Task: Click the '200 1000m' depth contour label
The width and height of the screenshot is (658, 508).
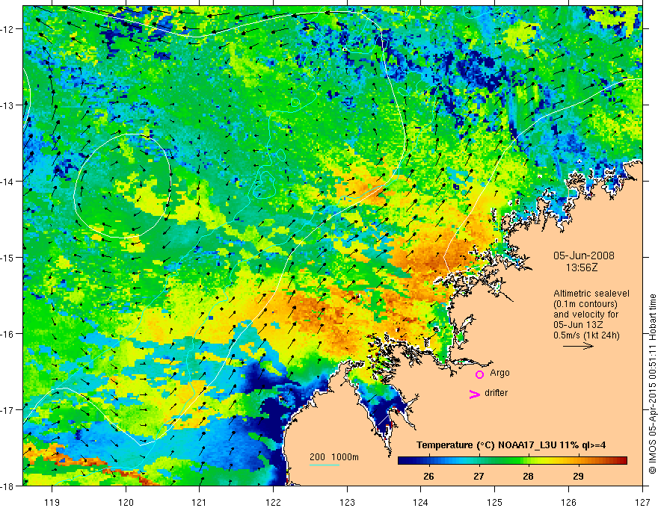Action: [334, 457]
